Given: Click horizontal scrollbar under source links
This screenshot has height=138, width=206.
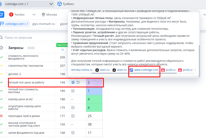Looking at the screenshot, I should 134,73.
